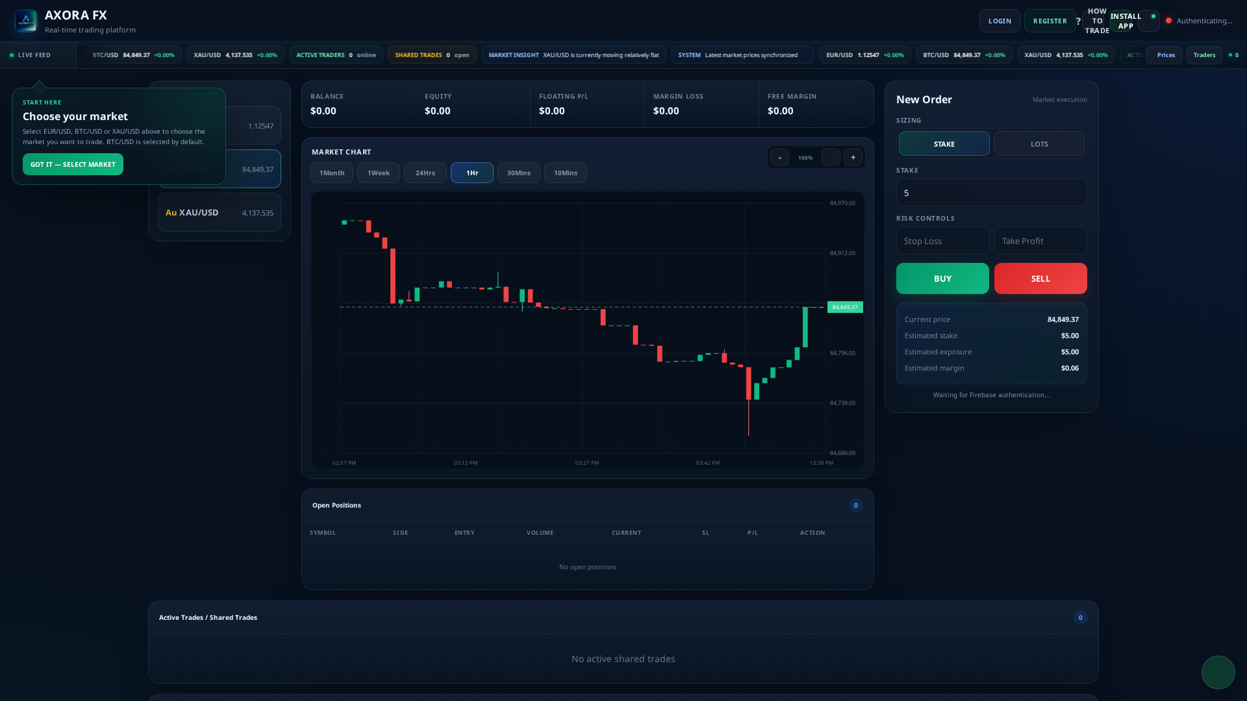Zoom in the chart with plus button
The height and width of the screenshot is (701, 1247).
pyautogui.click(x=853, y=157)
